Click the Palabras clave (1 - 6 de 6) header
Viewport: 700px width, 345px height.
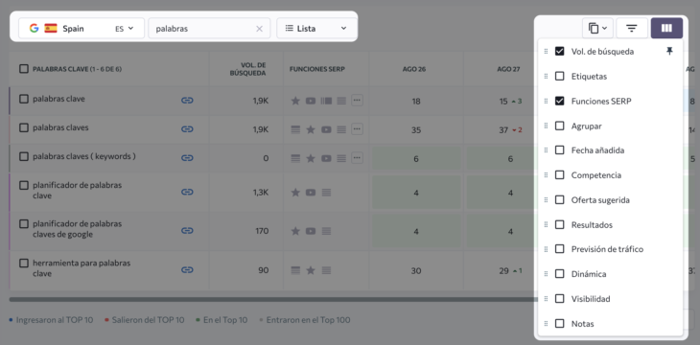click(x=78, y=69)
